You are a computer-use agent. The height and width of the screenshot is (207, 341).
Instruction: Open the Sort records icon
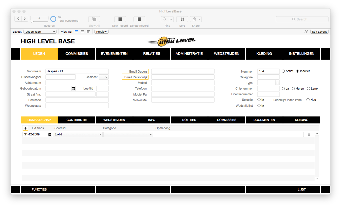[x=182, y=19]
